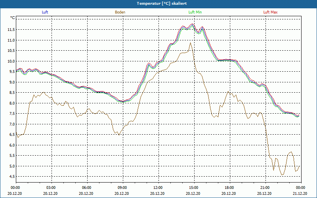Click the '03:00' time axis label
The image size is (317, 198).
coord(52,187)
